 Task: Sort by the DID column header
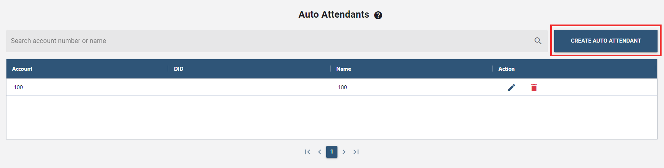point(178,69)
